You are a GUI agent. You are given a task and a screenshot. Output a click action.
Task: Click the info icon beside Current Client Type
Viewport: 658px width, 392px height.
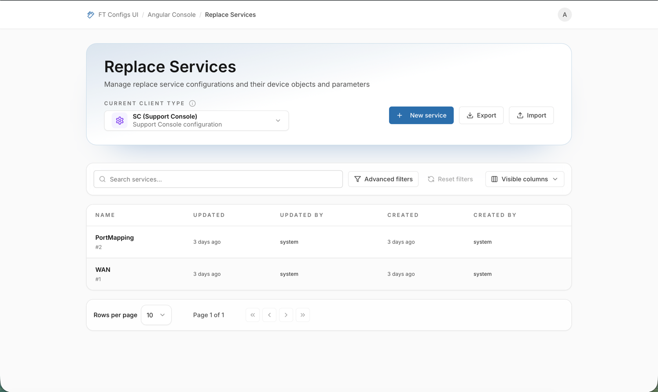(x=192, y=103)
